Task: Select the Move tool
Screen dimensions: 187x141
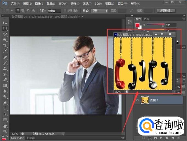Action: click(x=5, y=23)
